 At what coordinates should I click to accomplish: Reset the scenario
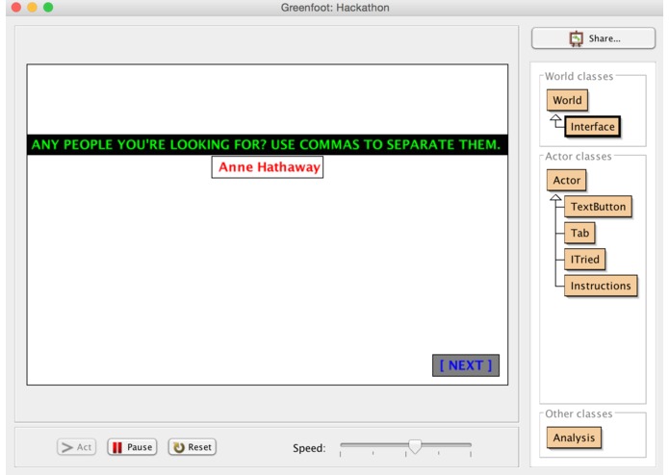(x=193, y=447)
